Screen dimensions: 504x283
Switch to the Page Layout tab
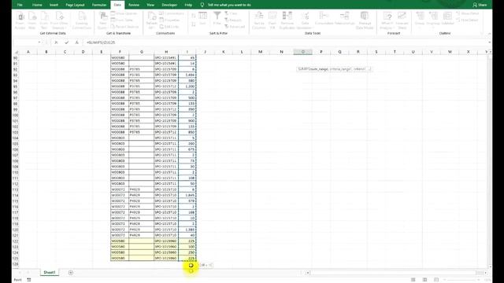[75, 5]
